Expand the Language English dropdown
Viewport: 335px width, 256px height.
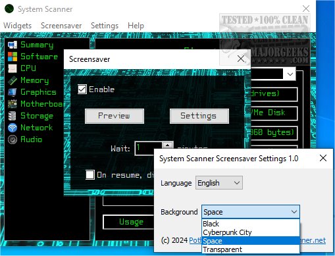click(219, 183)
